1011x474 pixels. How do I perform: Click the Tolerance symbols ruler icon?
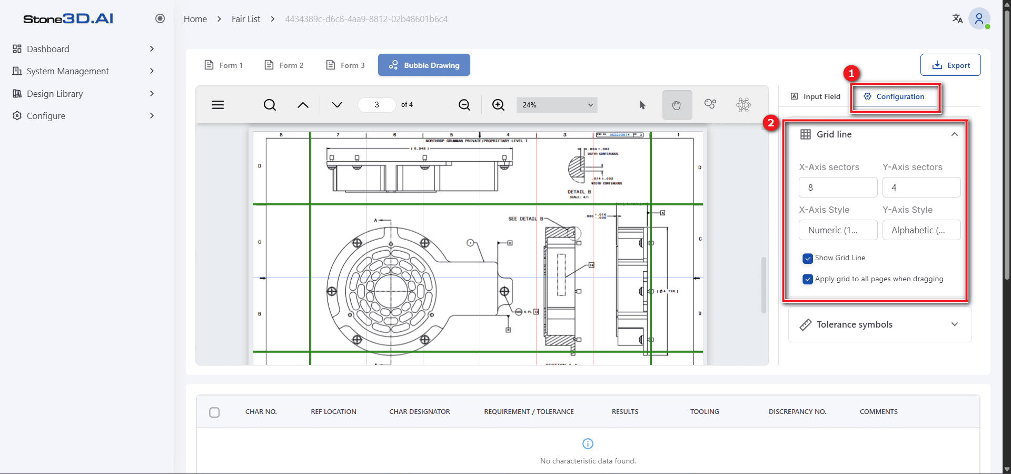[x=806, y=324]
